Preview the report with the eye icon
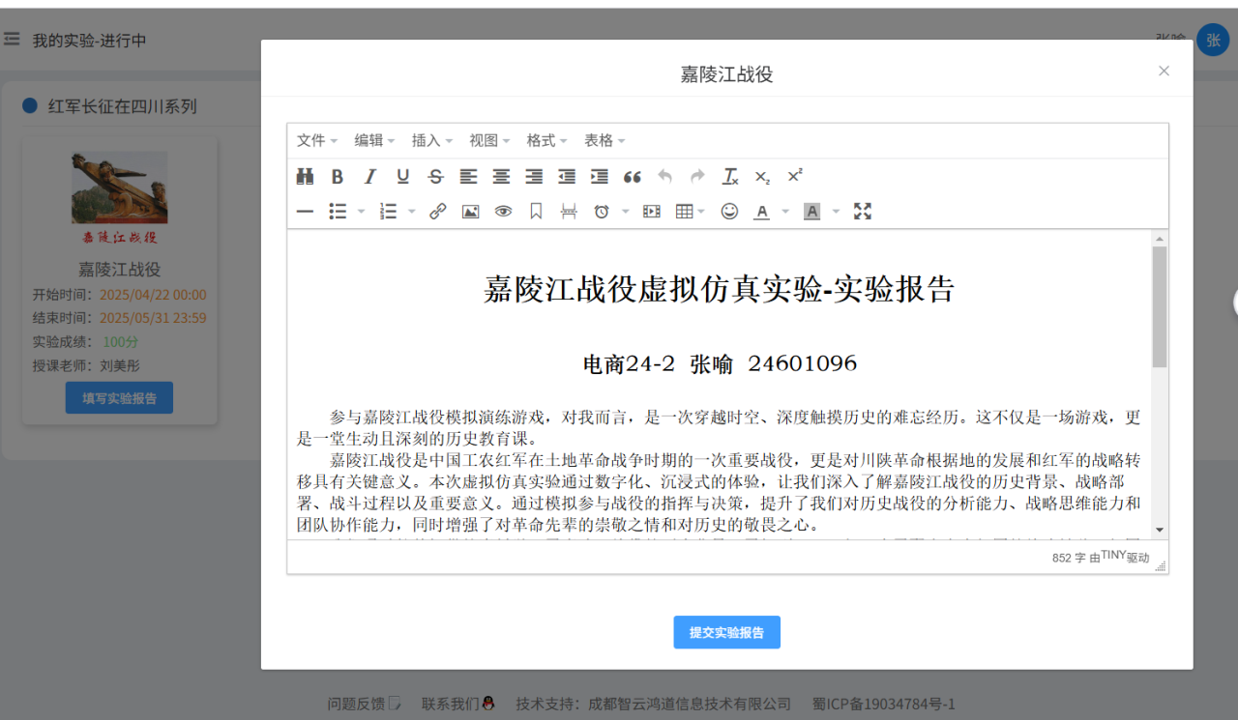 [x=503, y=212]
